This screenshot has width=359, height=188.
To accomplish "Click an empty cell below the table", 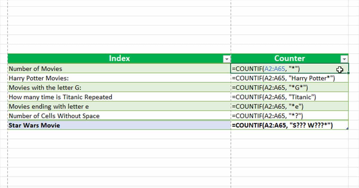I will click(x=120, y=149).
